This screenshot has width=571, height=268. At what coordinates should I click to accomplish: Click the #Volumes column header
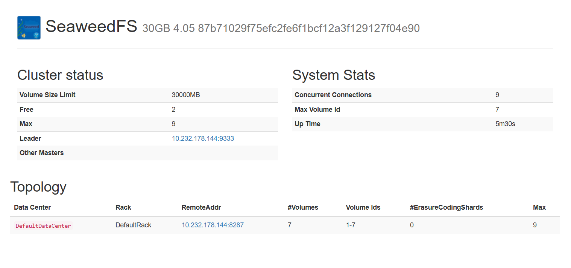(303, 207)
